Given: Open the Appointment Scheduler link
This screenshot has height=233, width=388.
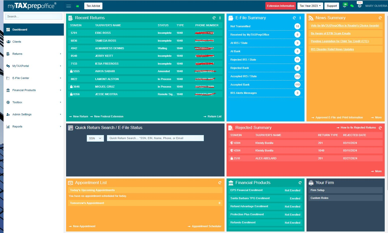Looking at the screenshot, I should coord(205,226).
